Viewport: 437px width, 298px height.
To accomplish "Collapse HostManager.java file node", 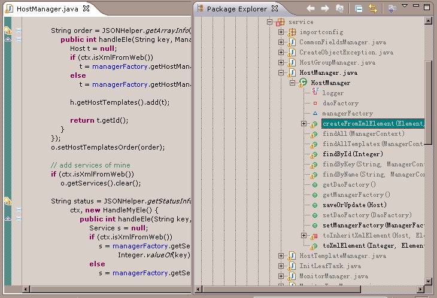I will [x=281, y=72].
